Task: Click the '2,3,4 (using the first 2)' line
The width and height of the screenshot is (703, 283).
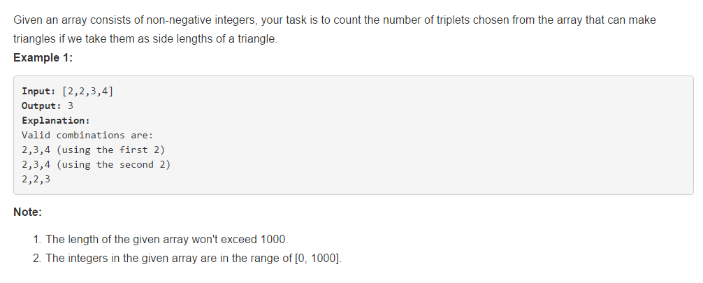Action: (93, 150)
